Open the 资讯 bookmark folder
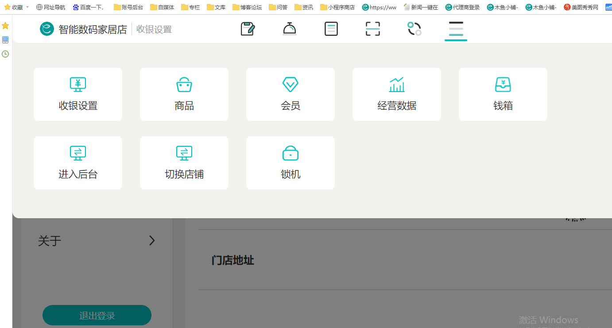The height and width of the screenshot is (328, 612). click(x=304, y=7)
